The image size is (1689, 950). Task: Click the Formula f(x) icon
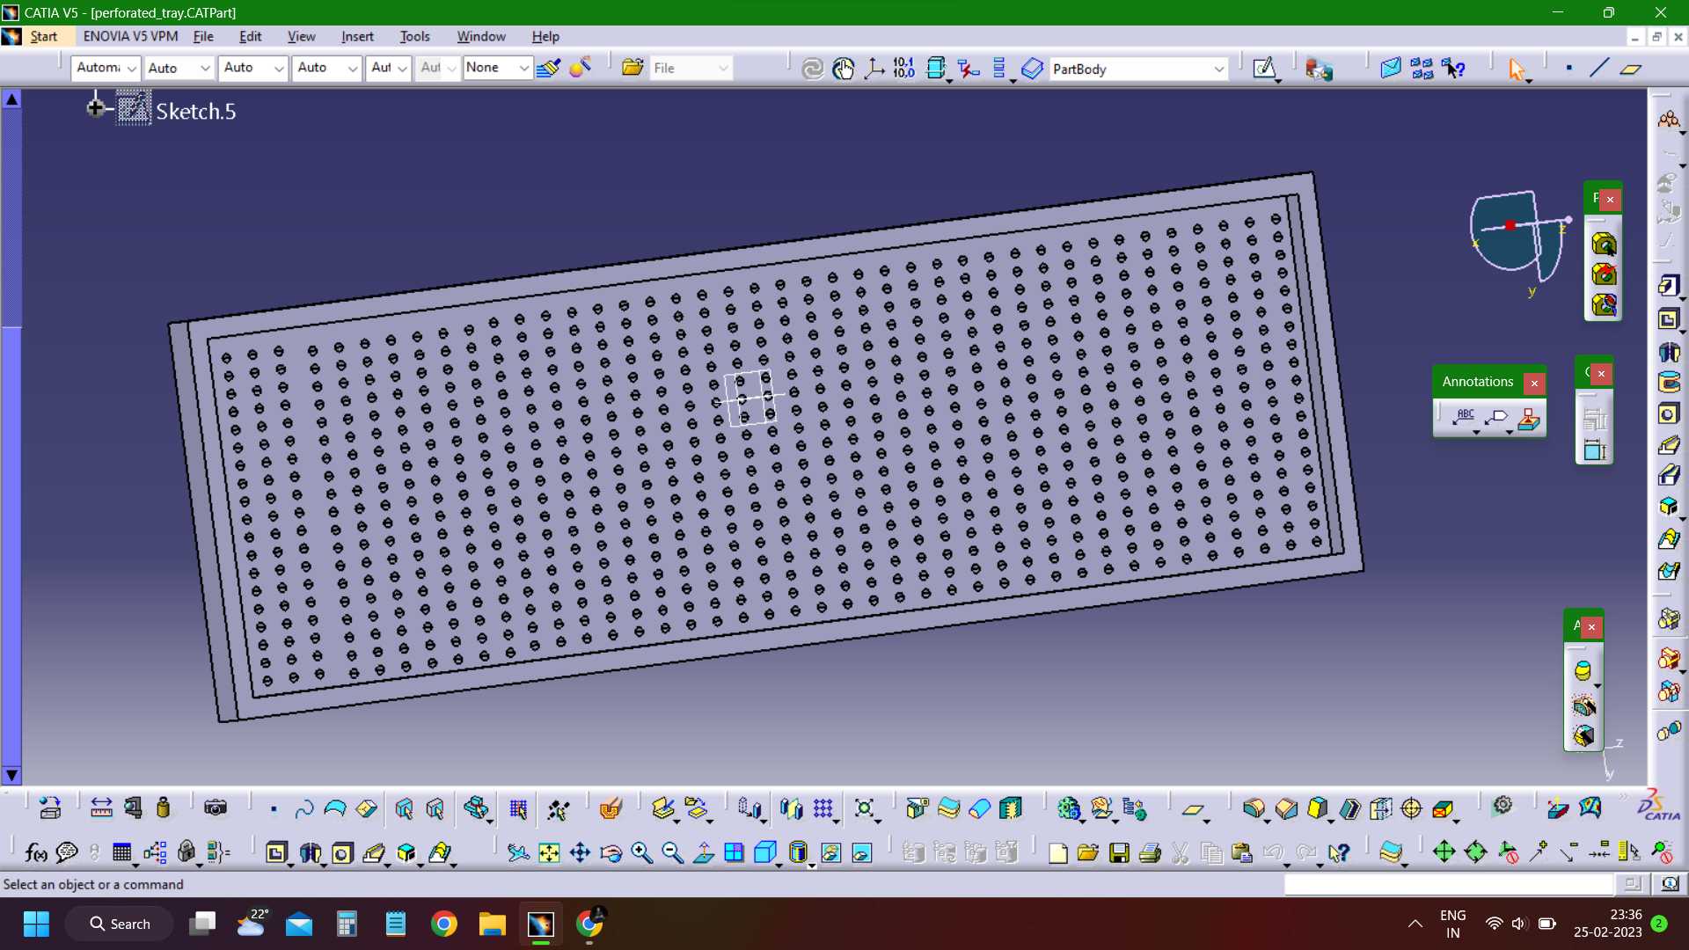pyautogui.click(x=36, y=852)
